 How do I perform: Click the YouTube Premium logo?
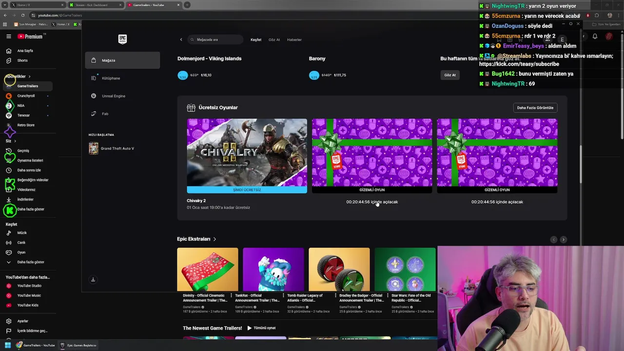(x=30, y=37)
